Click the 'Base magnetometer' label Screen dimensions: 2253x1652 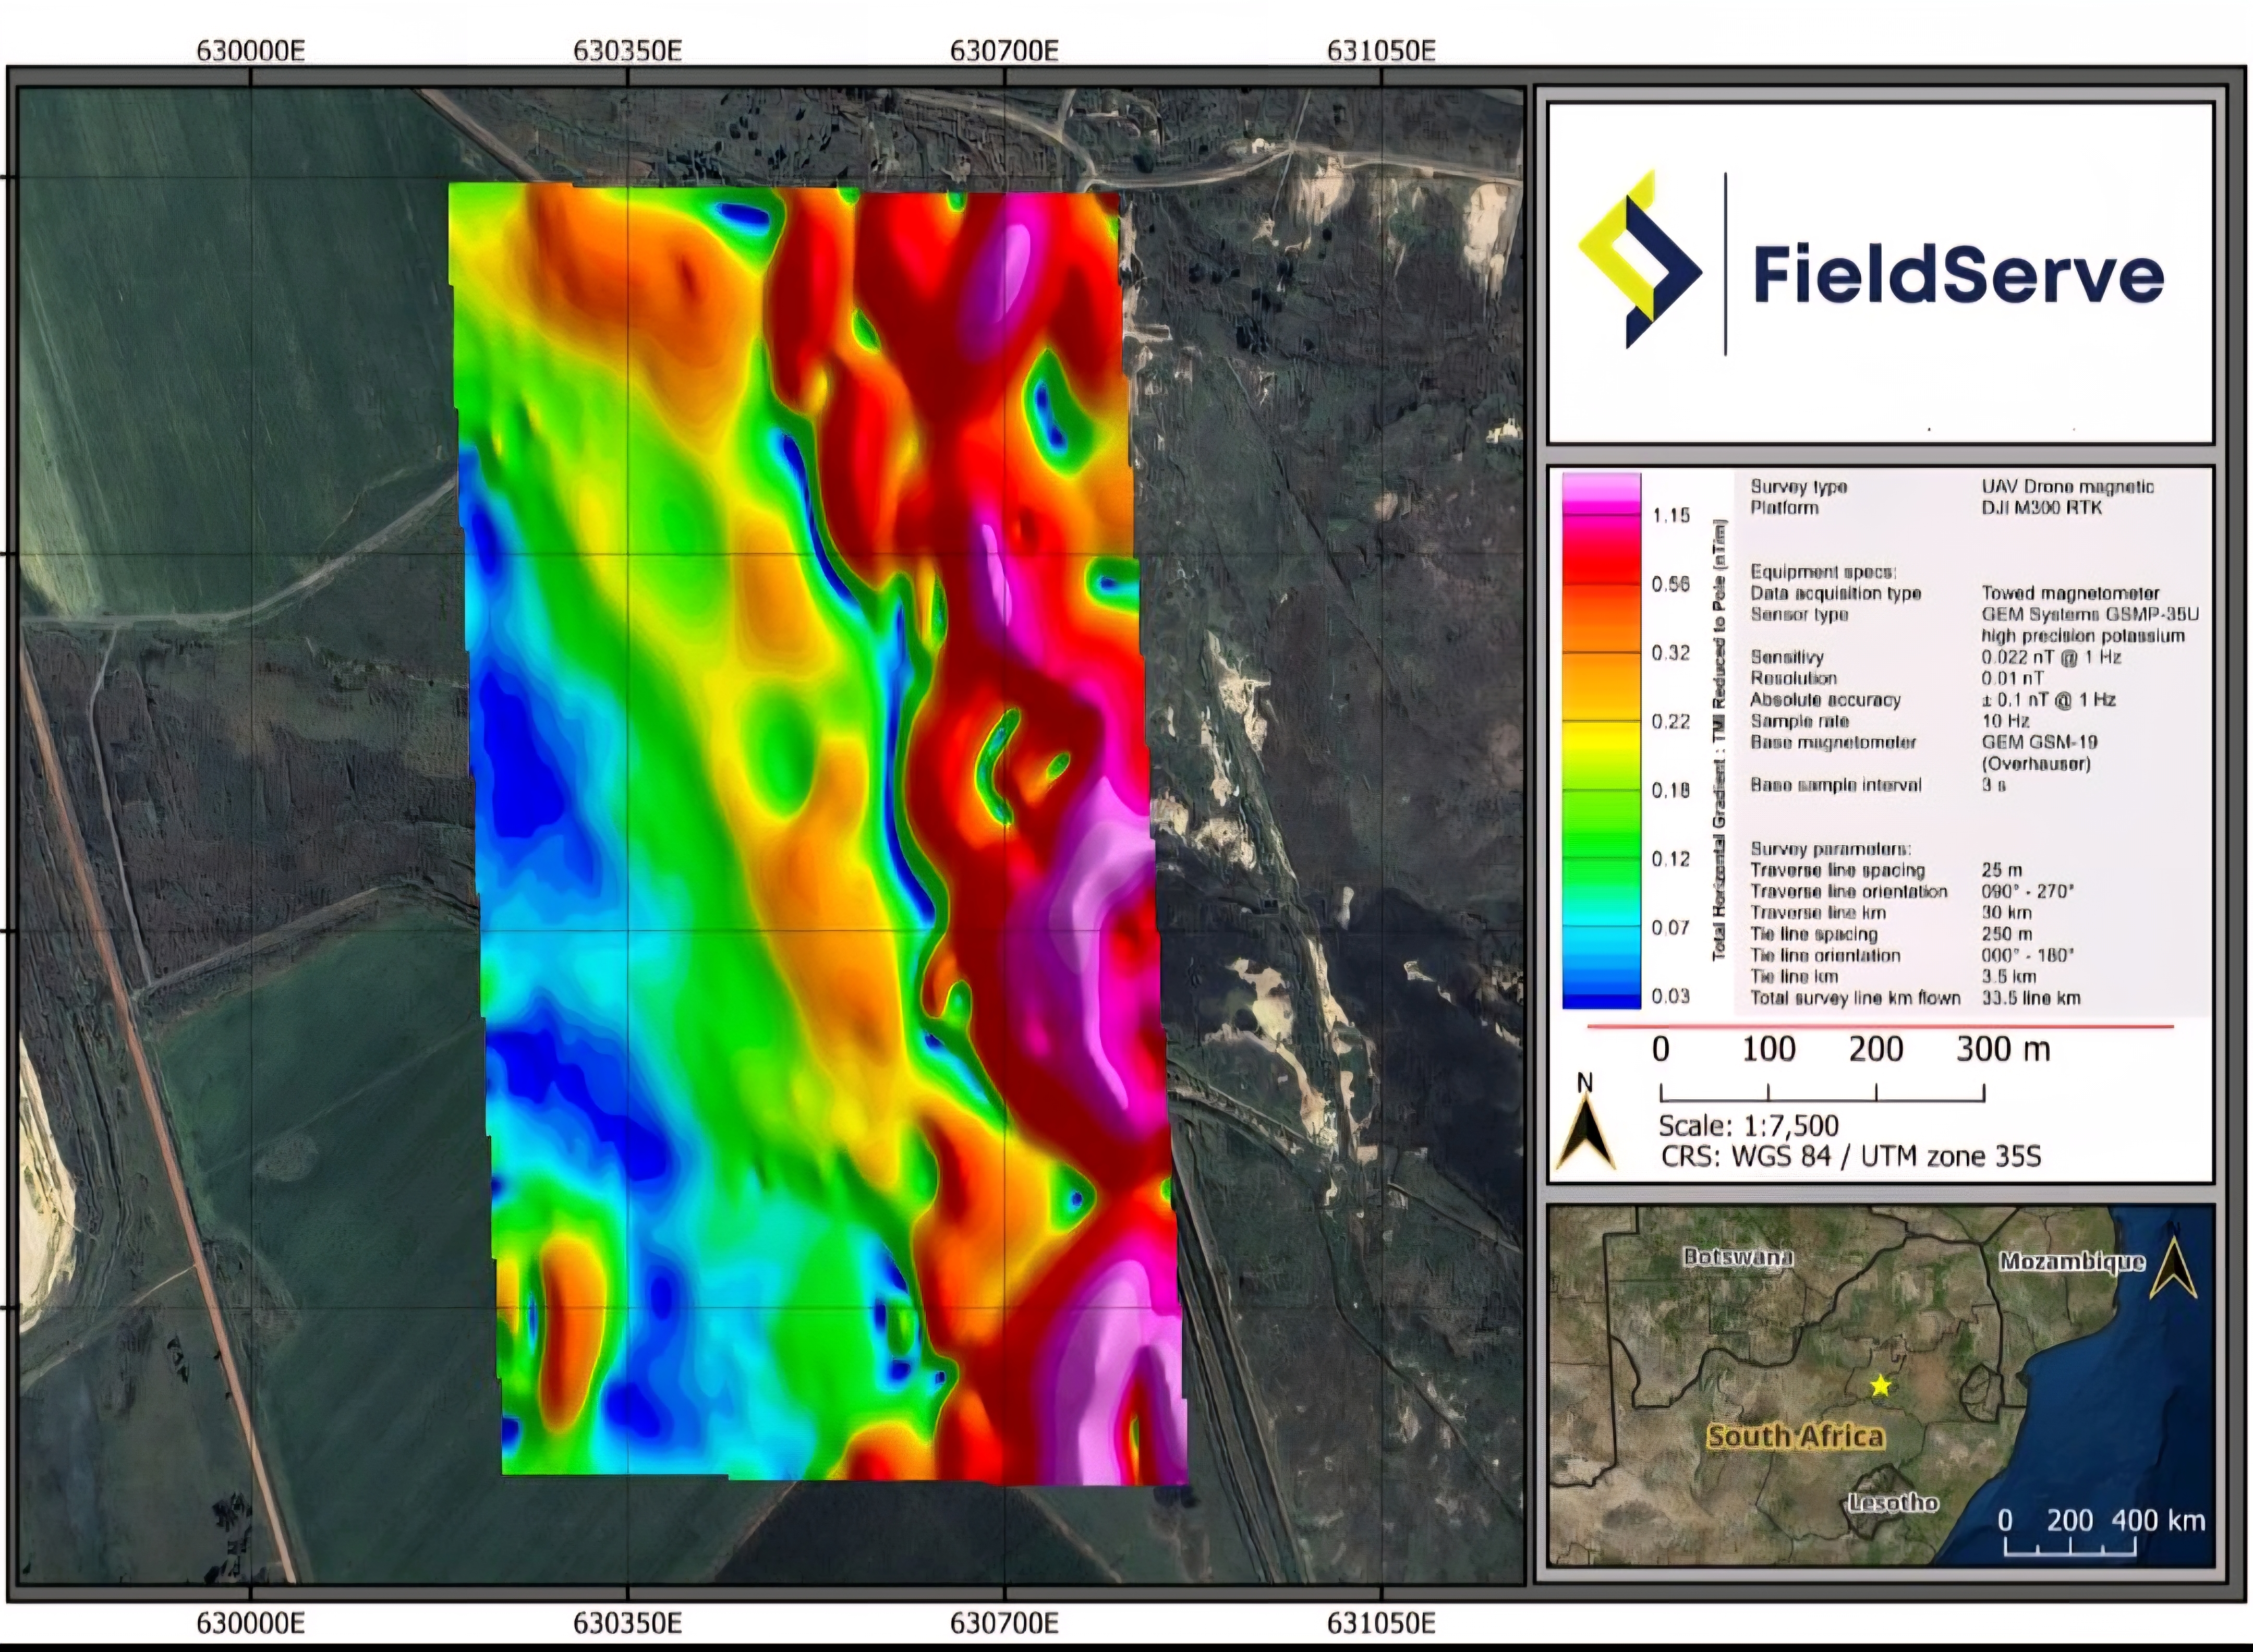coord(1833,742)
